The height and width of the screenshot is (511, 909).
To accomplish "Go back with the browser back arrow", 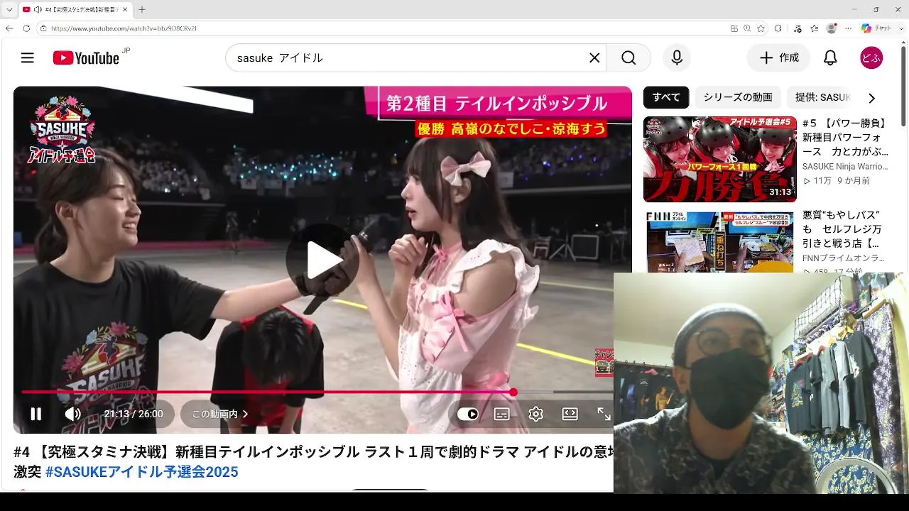I will click(x=9, y=28).
